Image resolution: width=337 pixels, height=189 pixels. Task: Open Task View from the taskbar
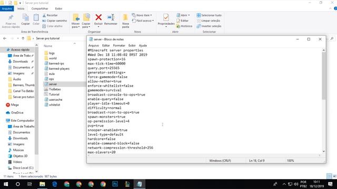[29, 184]
